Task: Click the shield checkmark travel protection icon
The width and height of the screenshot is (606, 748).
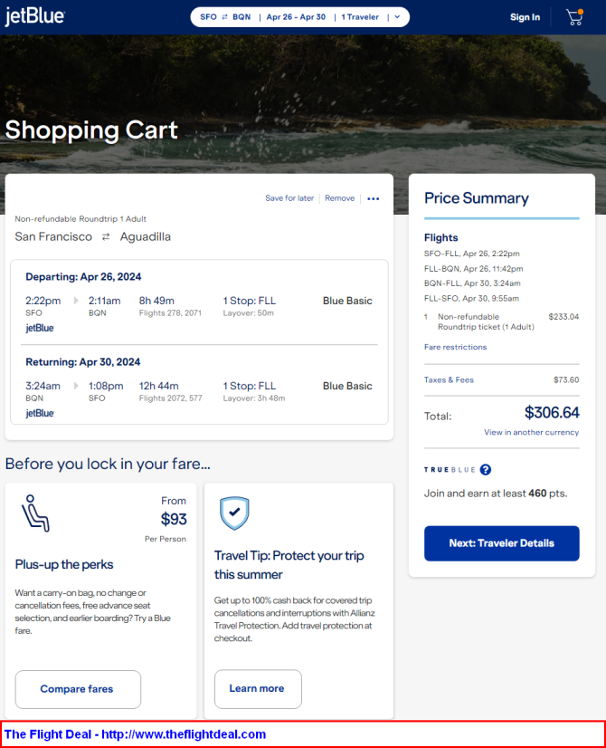Action: (x=234, y=513)
